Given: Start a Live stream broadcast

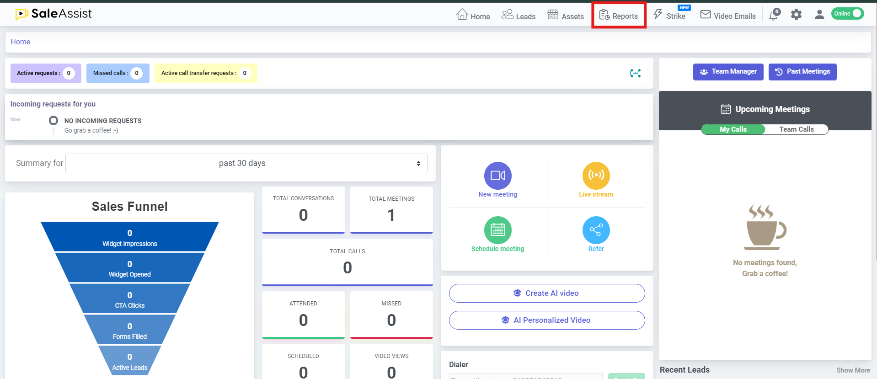Looking at the screenshot, I should (x=596, y=176).
